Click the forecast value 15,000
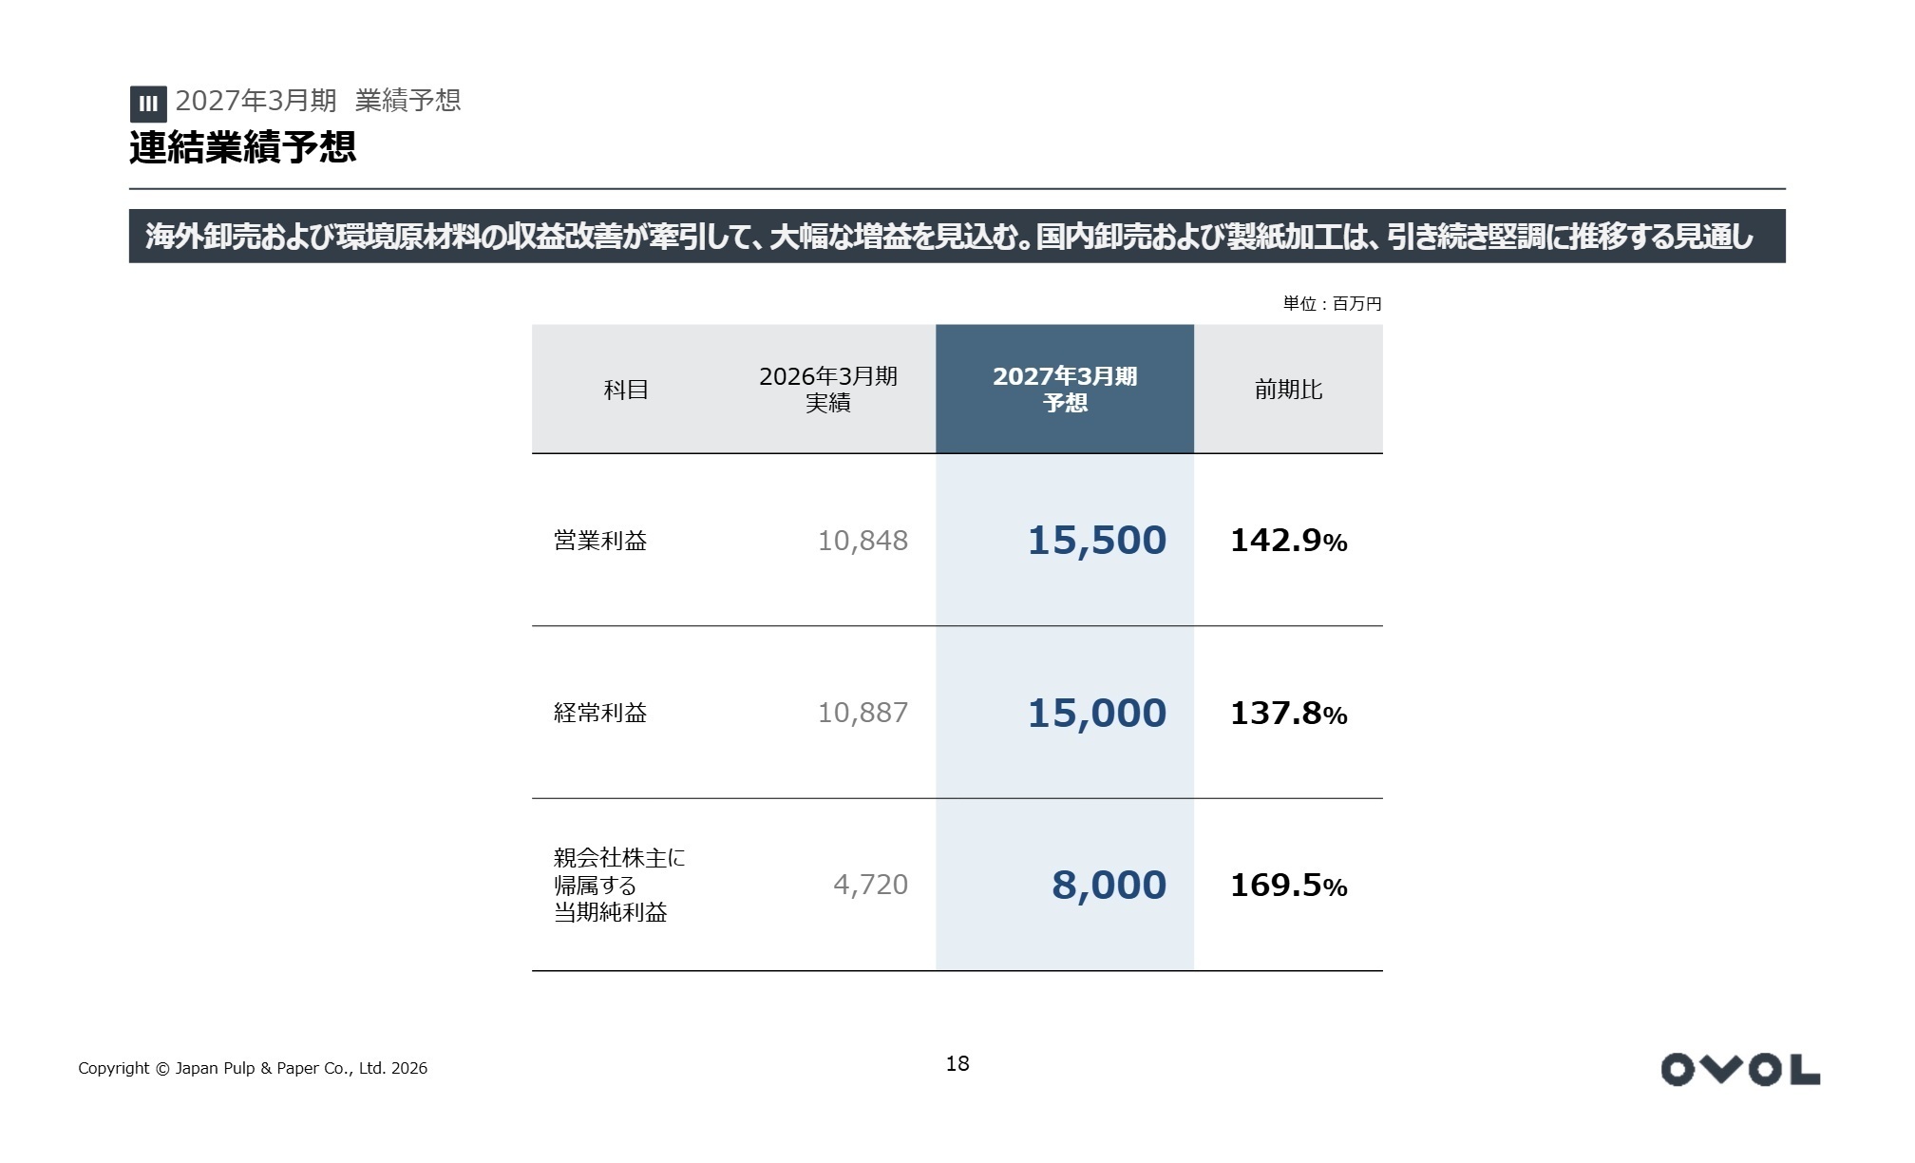Image resolution: width=1915 pixels, height=1163 pixels. (1097, 713)
